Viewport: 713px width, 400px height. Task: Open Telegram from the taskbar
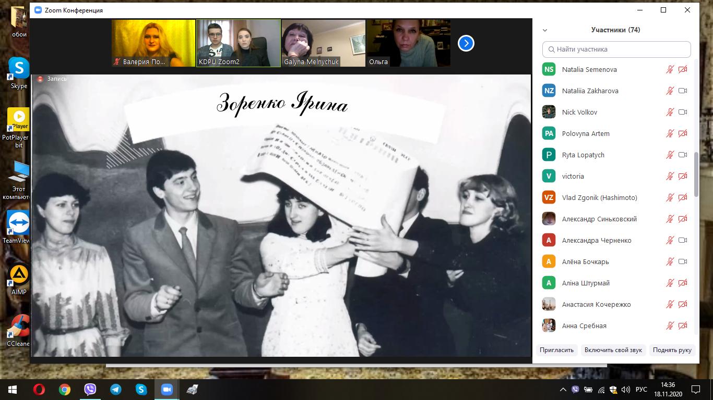[115, 389]
